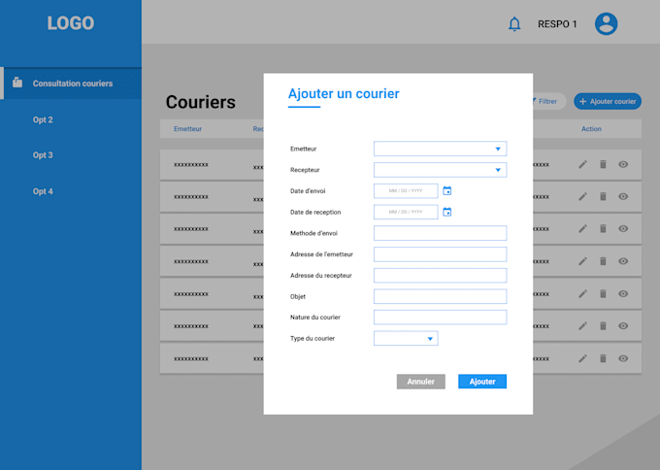Focus the Nature du courier field
The height and width of the screenshot is (470, 660).
(x=440, y=318)
